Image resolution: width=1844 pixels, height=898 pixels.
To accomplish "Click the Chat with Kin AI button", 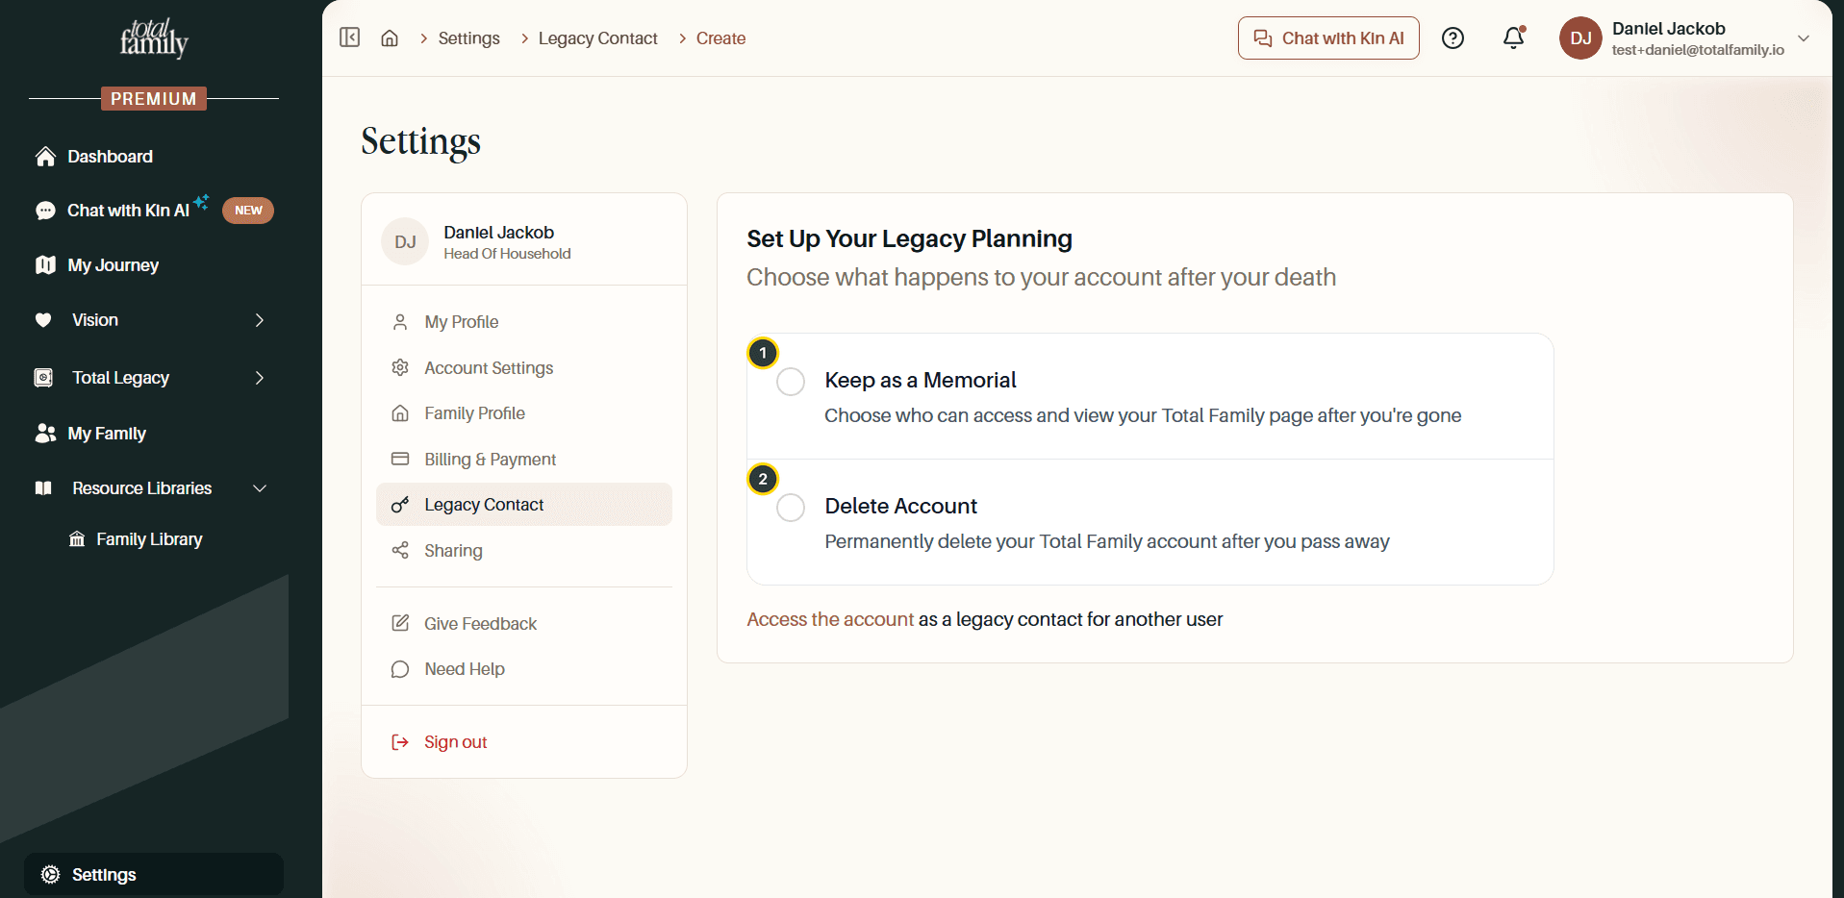I will (x=1328, y=38).
